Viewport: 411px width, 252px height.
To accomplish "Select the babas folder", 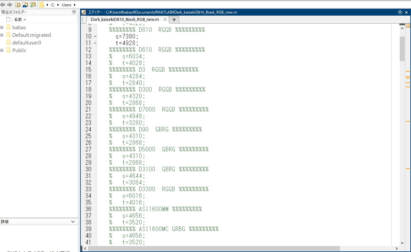I will point(19,28).
